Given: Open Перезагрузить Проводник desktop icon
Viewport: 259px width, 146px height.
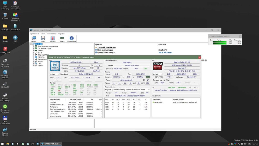Looking at the screenshot, I should click(5, 108).
